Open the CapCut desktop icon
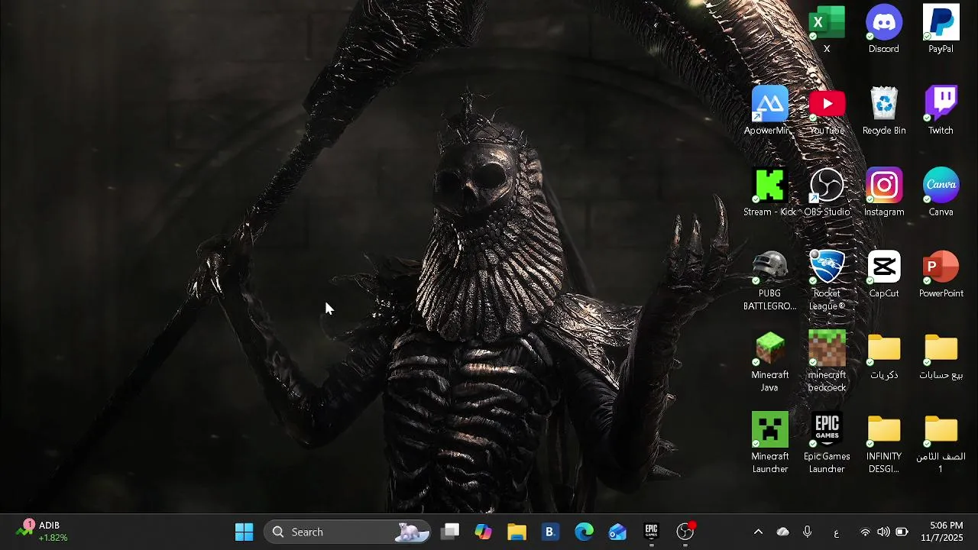The height and width of the screenshot is (550, 978). (884, 274)
